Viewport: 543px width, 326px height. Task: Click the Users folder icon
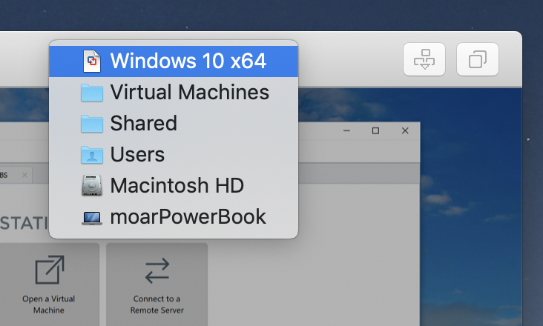(x=92, y=155)
